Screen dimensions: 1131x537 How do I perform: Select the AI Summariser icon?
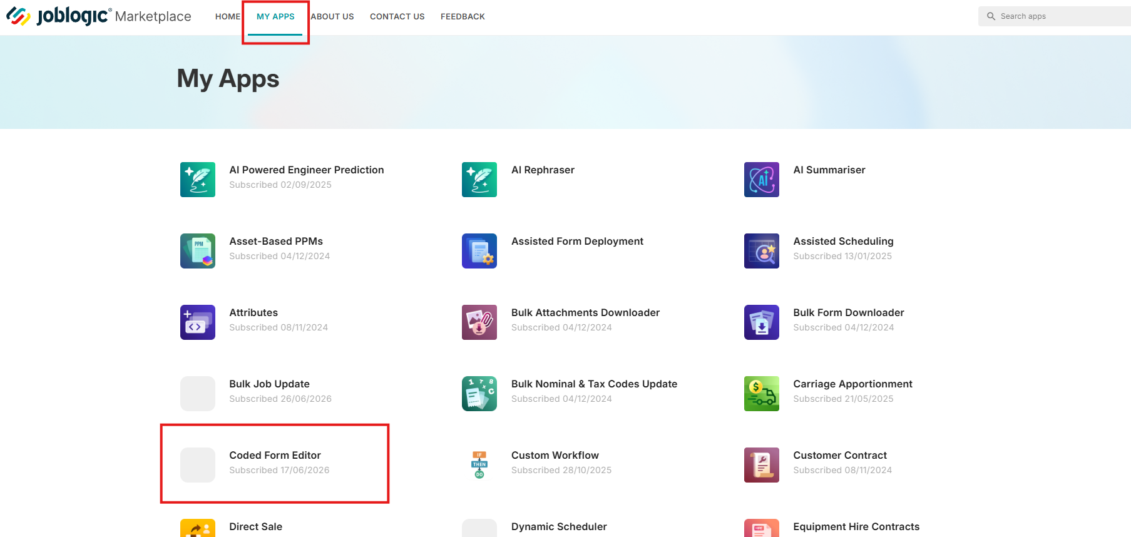pyautogui.click(x=762, y=180)
